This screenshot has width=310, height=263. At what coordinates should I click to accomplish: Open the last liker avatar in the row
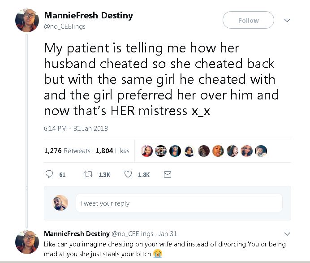tap(261, 151)
